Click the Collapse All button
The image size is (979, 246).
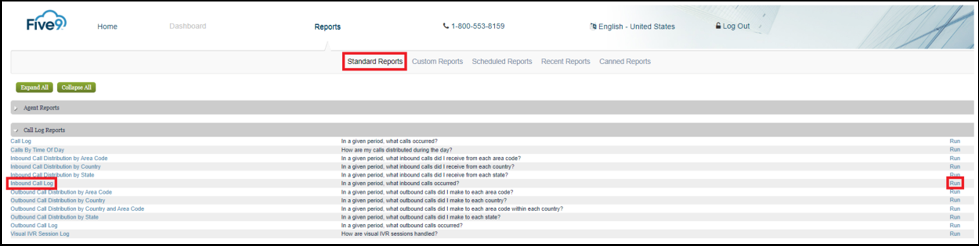[x=76, y=87]
